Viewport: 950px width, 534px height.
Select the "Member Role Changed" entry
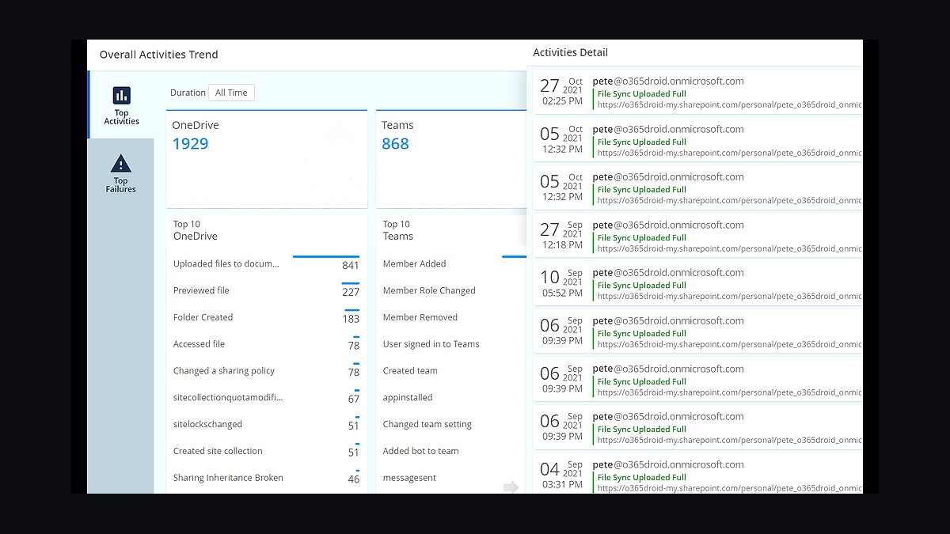click(x=429, y=291)
